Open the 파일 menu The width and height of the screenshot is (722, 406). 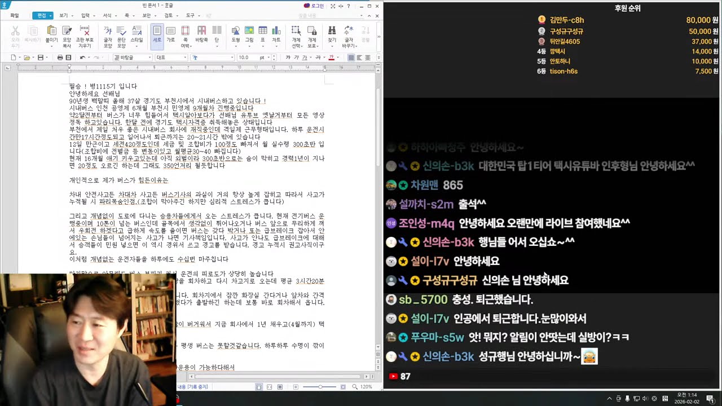pos(15,16)
